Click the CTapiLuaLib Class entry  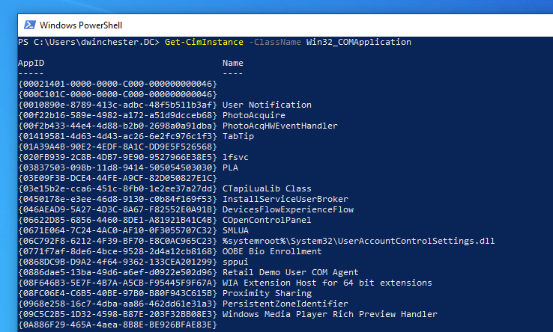[267, 188]
